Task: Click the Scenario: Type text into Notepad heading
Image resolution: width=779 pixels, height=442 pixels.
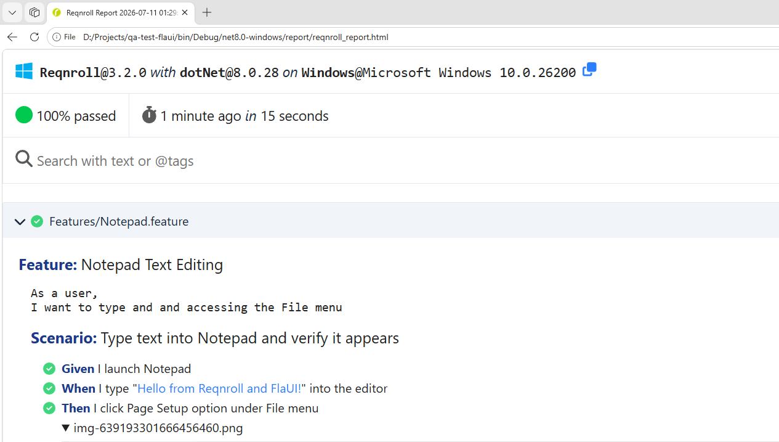Action: 215,338
